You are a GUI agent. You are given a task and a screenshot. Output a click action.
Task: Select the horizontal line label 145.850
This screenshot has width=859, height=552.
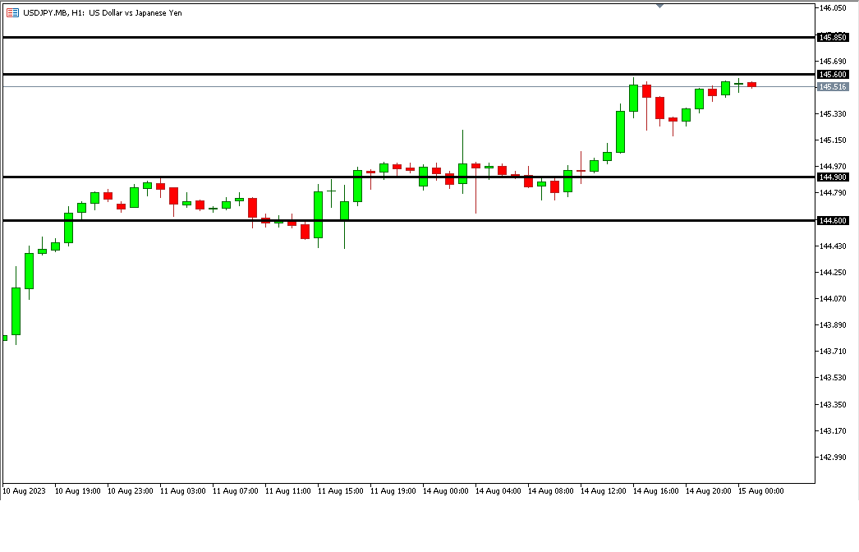[x=833, y=37]
